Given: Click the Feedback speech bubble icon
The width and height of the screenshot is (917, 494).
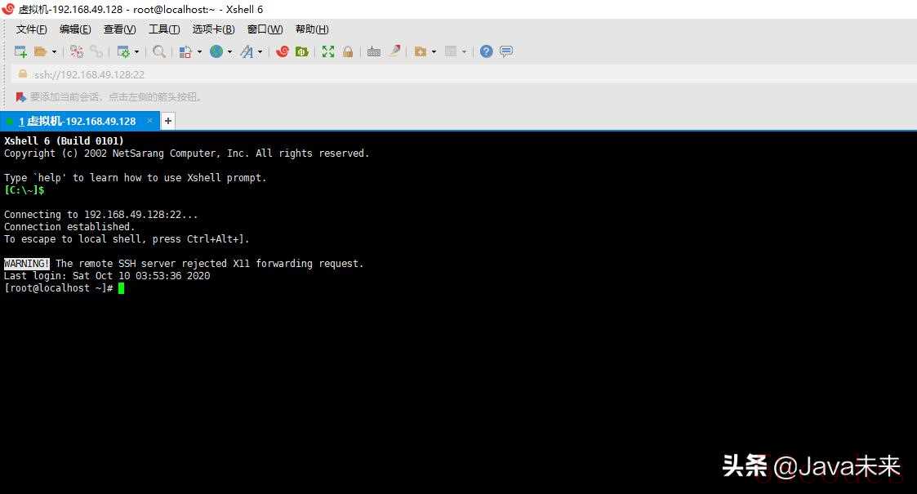Looking at the screenshot, I should pyautogui.click(x=506, y=51).
